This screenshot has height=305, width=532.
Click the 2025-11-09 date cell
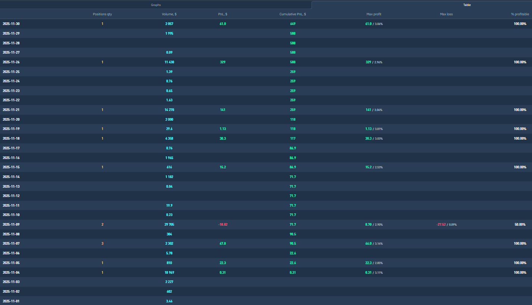[x=11, y=225]
